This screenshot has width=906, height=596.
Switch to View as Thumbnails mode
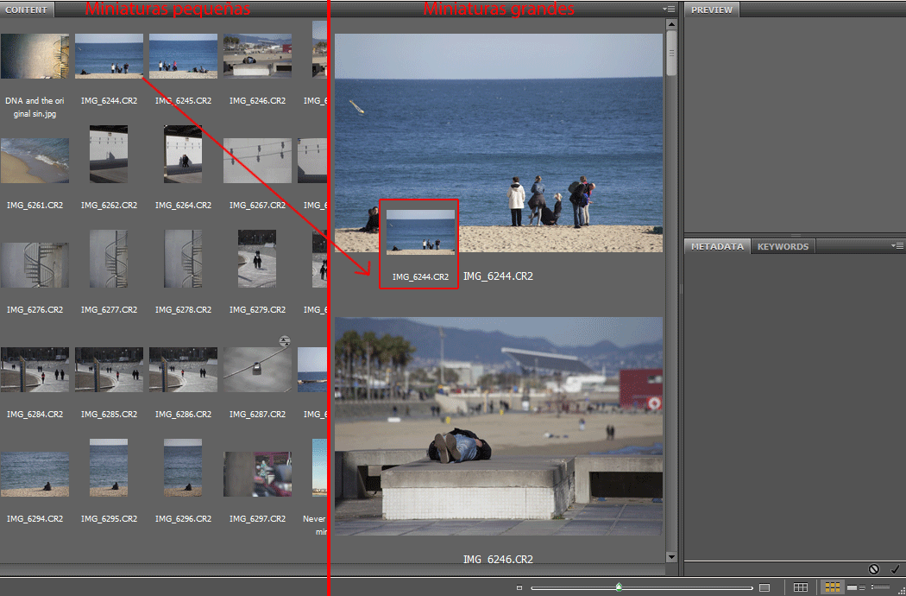(x=832, y=587)
